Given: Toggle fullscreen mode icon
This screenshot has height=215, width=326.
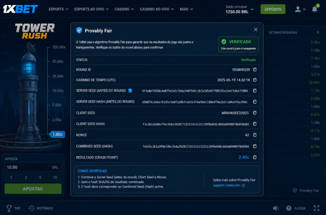Looking at the screenshot, I should coord(316,208).
